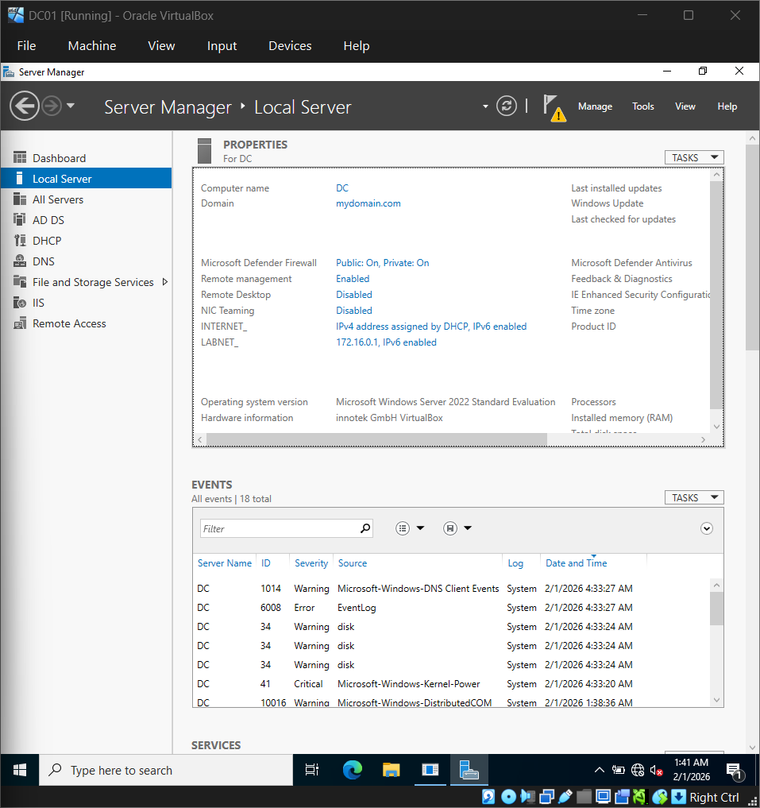This screenshot has width=760, height=808.
Task: Click File and Storage Services icon
Action: tap(20, 281)
